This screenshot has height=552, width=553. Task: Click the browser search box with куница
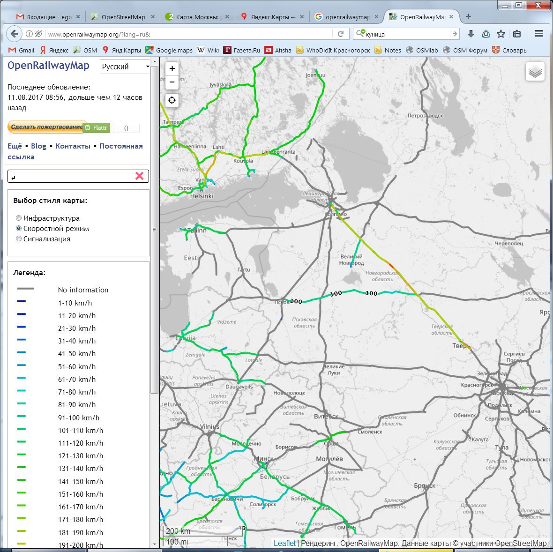tap(407, 34)
